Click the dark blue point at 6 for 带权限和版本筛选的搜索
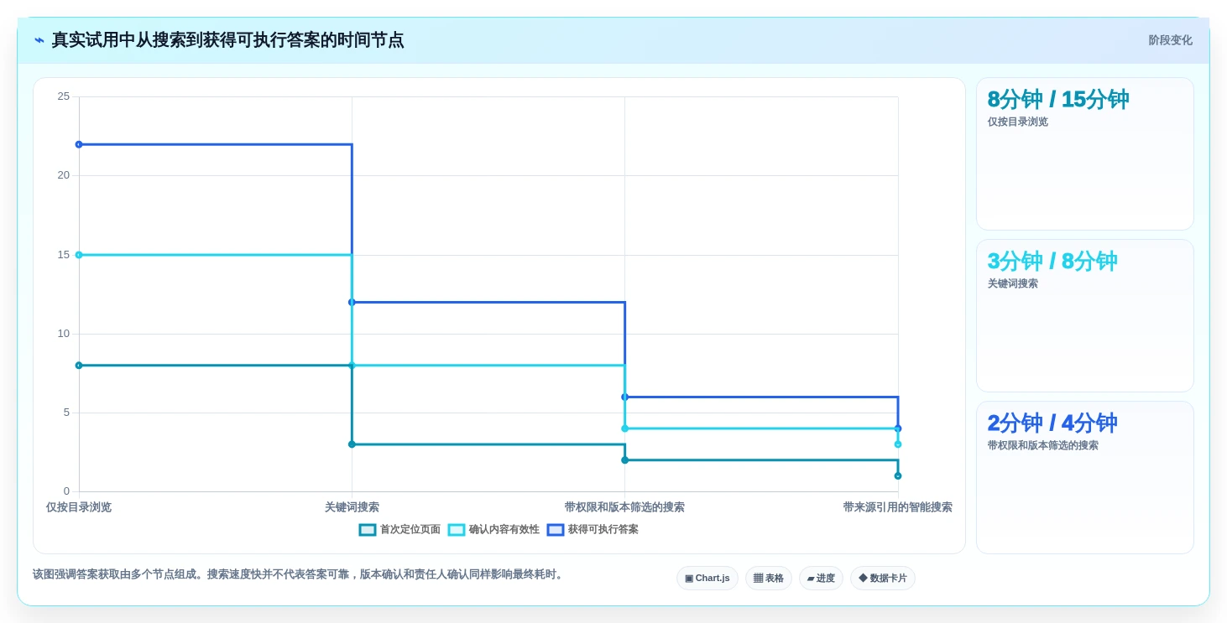This screenshot has height=623, width=1227. pyautogui.click(x=624, y=397)
